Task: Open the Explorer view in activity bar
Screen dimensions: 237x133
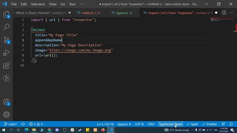Action: pyautogui.click(x=6, y=15)
